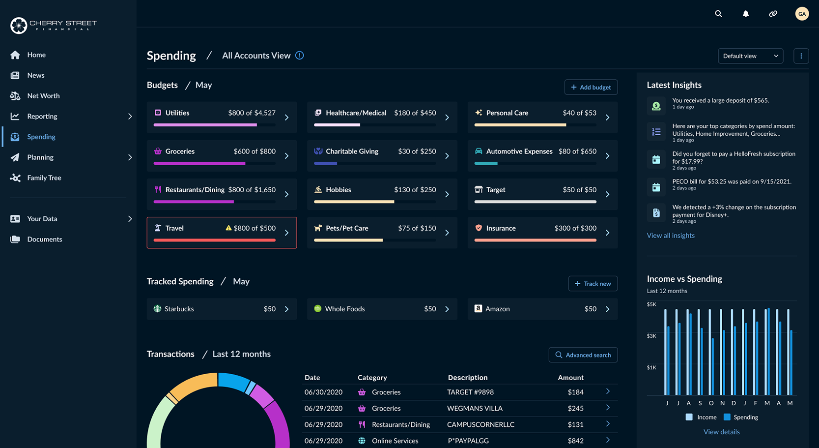Open the WEGMANS VILLA transaction chevron
Image resolution: width=819 pixels, height=448 pixels.
608,408
